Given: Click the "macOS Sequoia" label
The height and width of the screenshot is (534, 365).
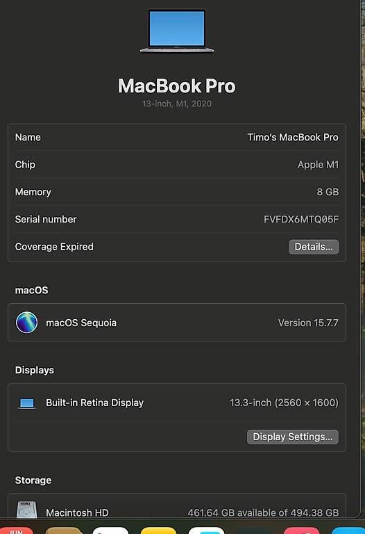Looking at the screenshot, I should pos(81,323).
